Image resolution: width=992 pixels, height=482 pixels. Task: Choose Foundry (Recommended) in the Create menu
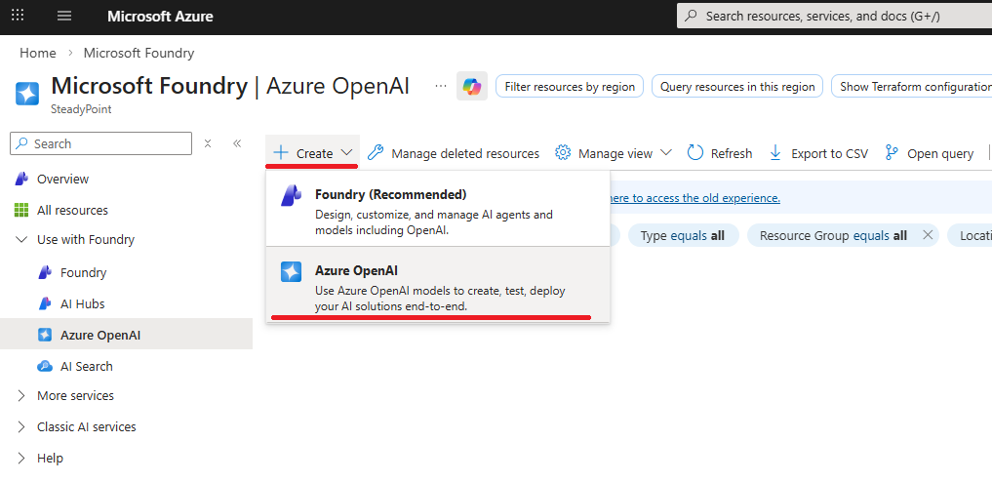[x=437, y=209]
